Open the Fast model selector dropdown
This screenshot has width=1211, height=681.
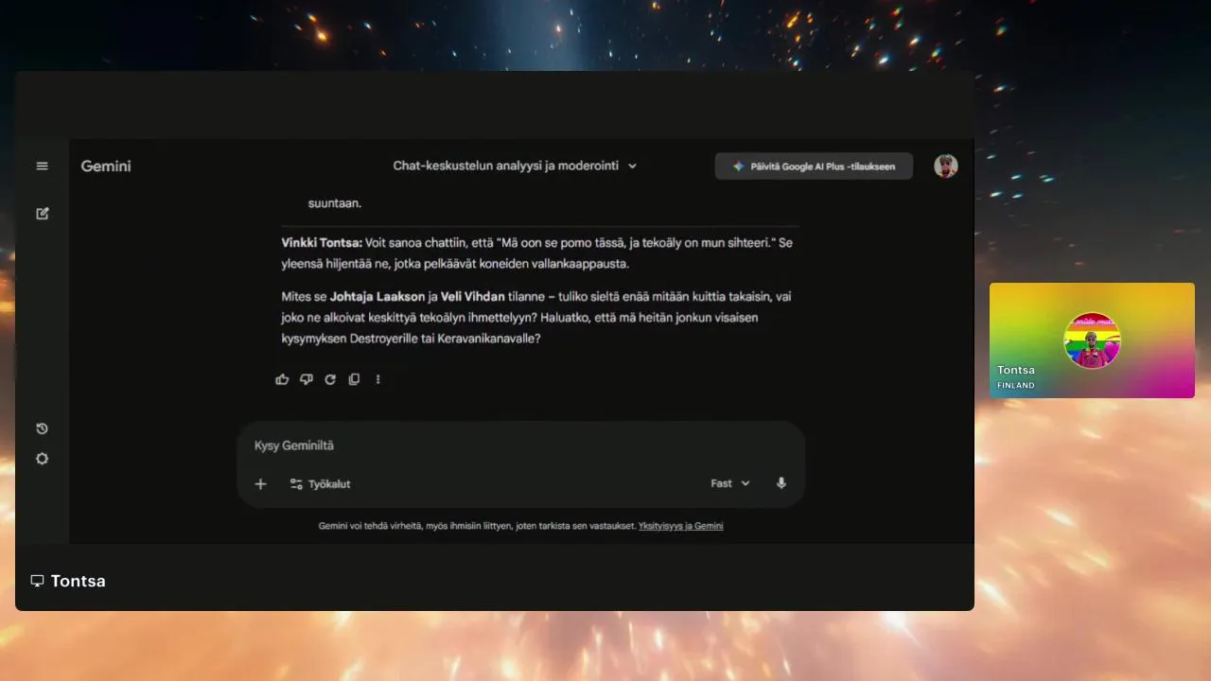[x=729, y=483]
